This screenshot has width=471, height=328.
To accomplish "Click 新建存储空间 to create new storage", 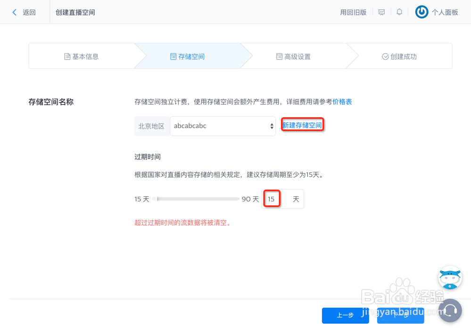I will click(x=302, y=124).
